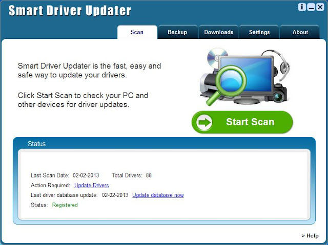
Task: Open the About tab
Action: [x=300, y=32]
